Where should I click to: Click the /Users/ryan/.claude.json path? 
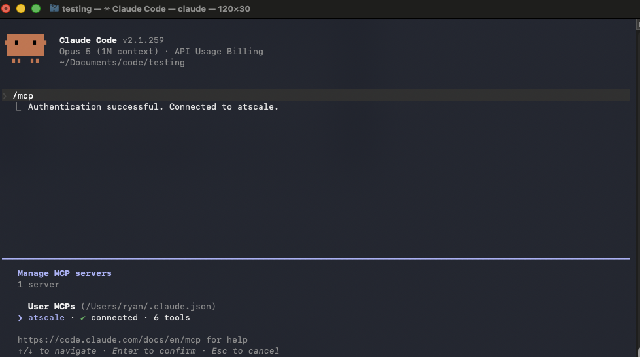[x=148, y=307]
